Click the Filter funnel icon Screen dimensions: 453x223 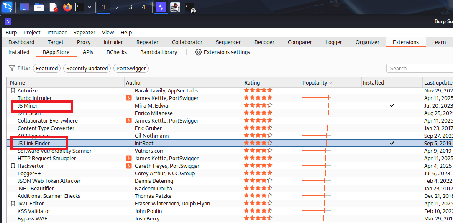tap(12, 68)
